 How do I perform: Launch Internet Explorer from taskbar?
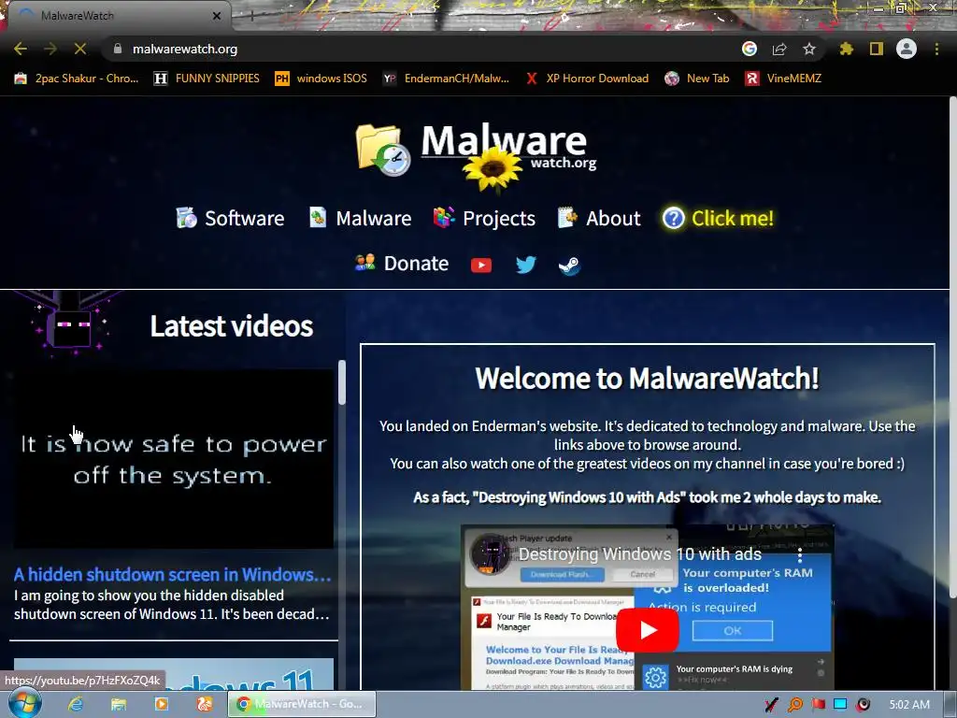[76, 704]
